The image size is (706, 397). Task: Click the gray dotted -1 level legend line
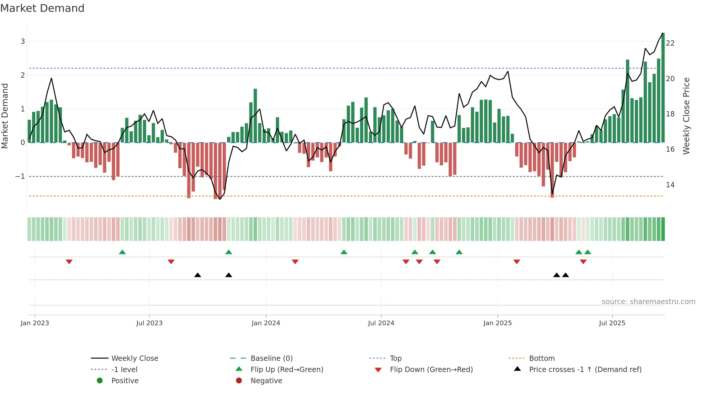coord(99,369)
